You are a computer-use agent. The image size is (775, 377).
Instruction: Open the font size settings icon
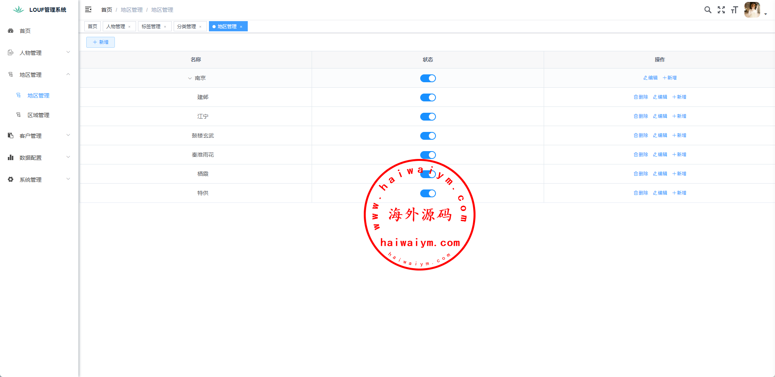pos(734,10)
